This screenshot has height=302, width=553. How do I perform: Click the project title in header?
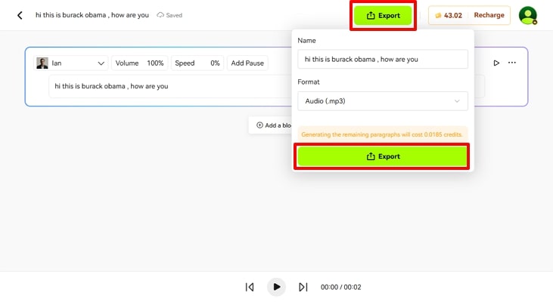[x=92, y=15]
